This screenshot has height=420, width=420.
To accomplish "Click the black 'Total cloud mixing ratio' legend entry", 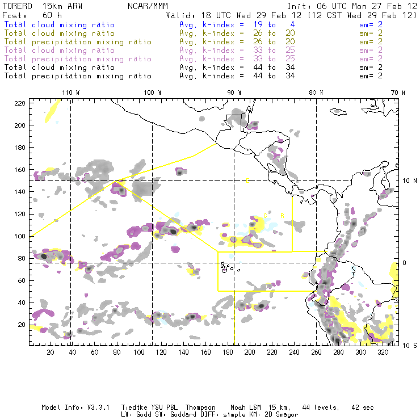I will click(x=60, y=67).
